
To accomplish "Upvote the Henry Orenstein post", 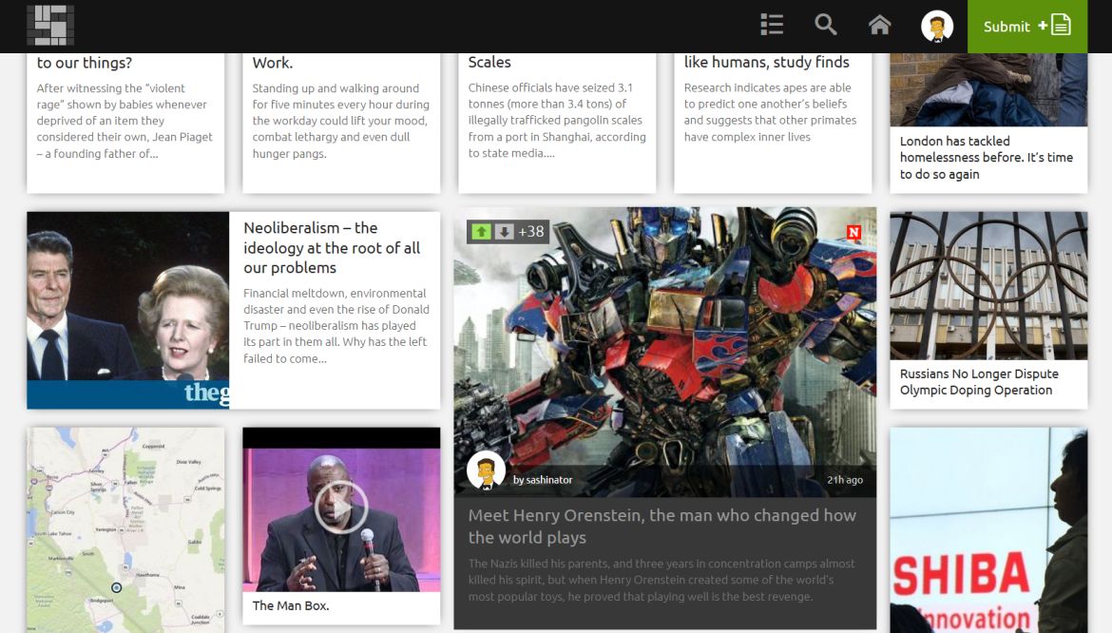I will pos(482,232).
